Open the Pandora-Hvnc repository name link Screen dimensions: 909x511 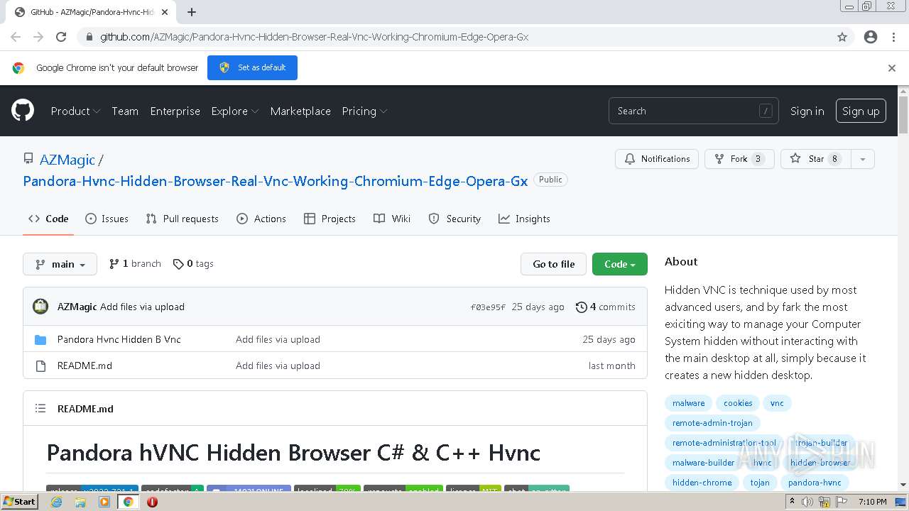click(276, 180)
